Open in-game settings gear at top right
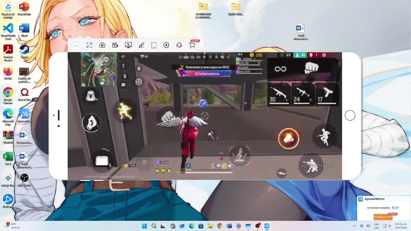 (324, 55)
